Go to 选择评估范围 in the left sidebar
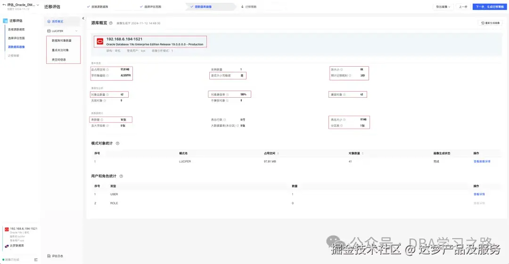509x264 pixels. point(16,38)
